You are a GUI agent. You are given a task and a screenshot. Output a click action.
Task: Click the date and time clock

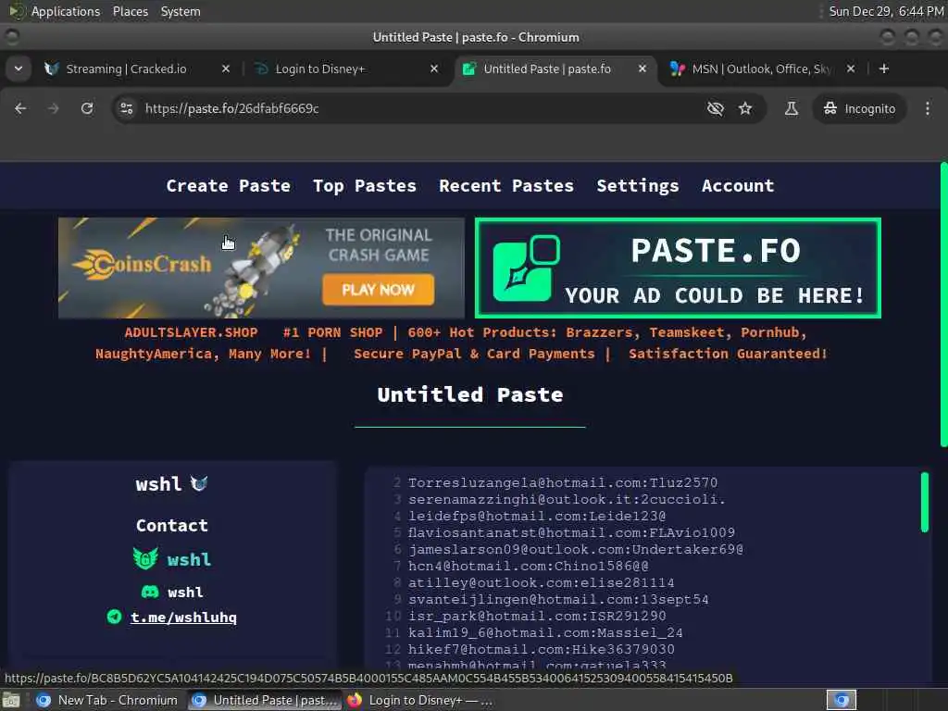point(886,11)
